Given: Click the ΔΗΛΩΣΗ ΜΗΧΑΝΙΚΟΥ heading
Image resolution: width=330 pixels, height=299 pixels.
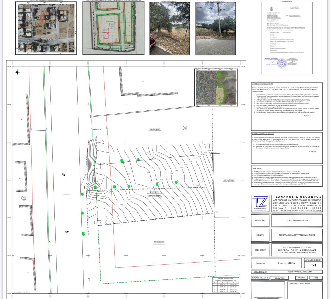Looking at the screenshot, I should pyautogui.click(x=263, y=84).
